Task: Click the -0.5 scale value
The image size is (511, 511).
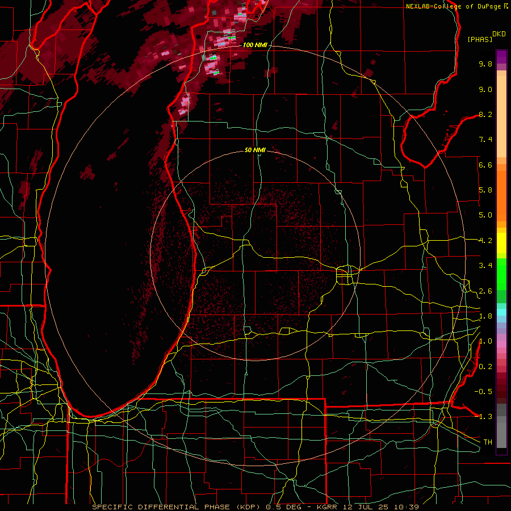Action: coord(483,392)
